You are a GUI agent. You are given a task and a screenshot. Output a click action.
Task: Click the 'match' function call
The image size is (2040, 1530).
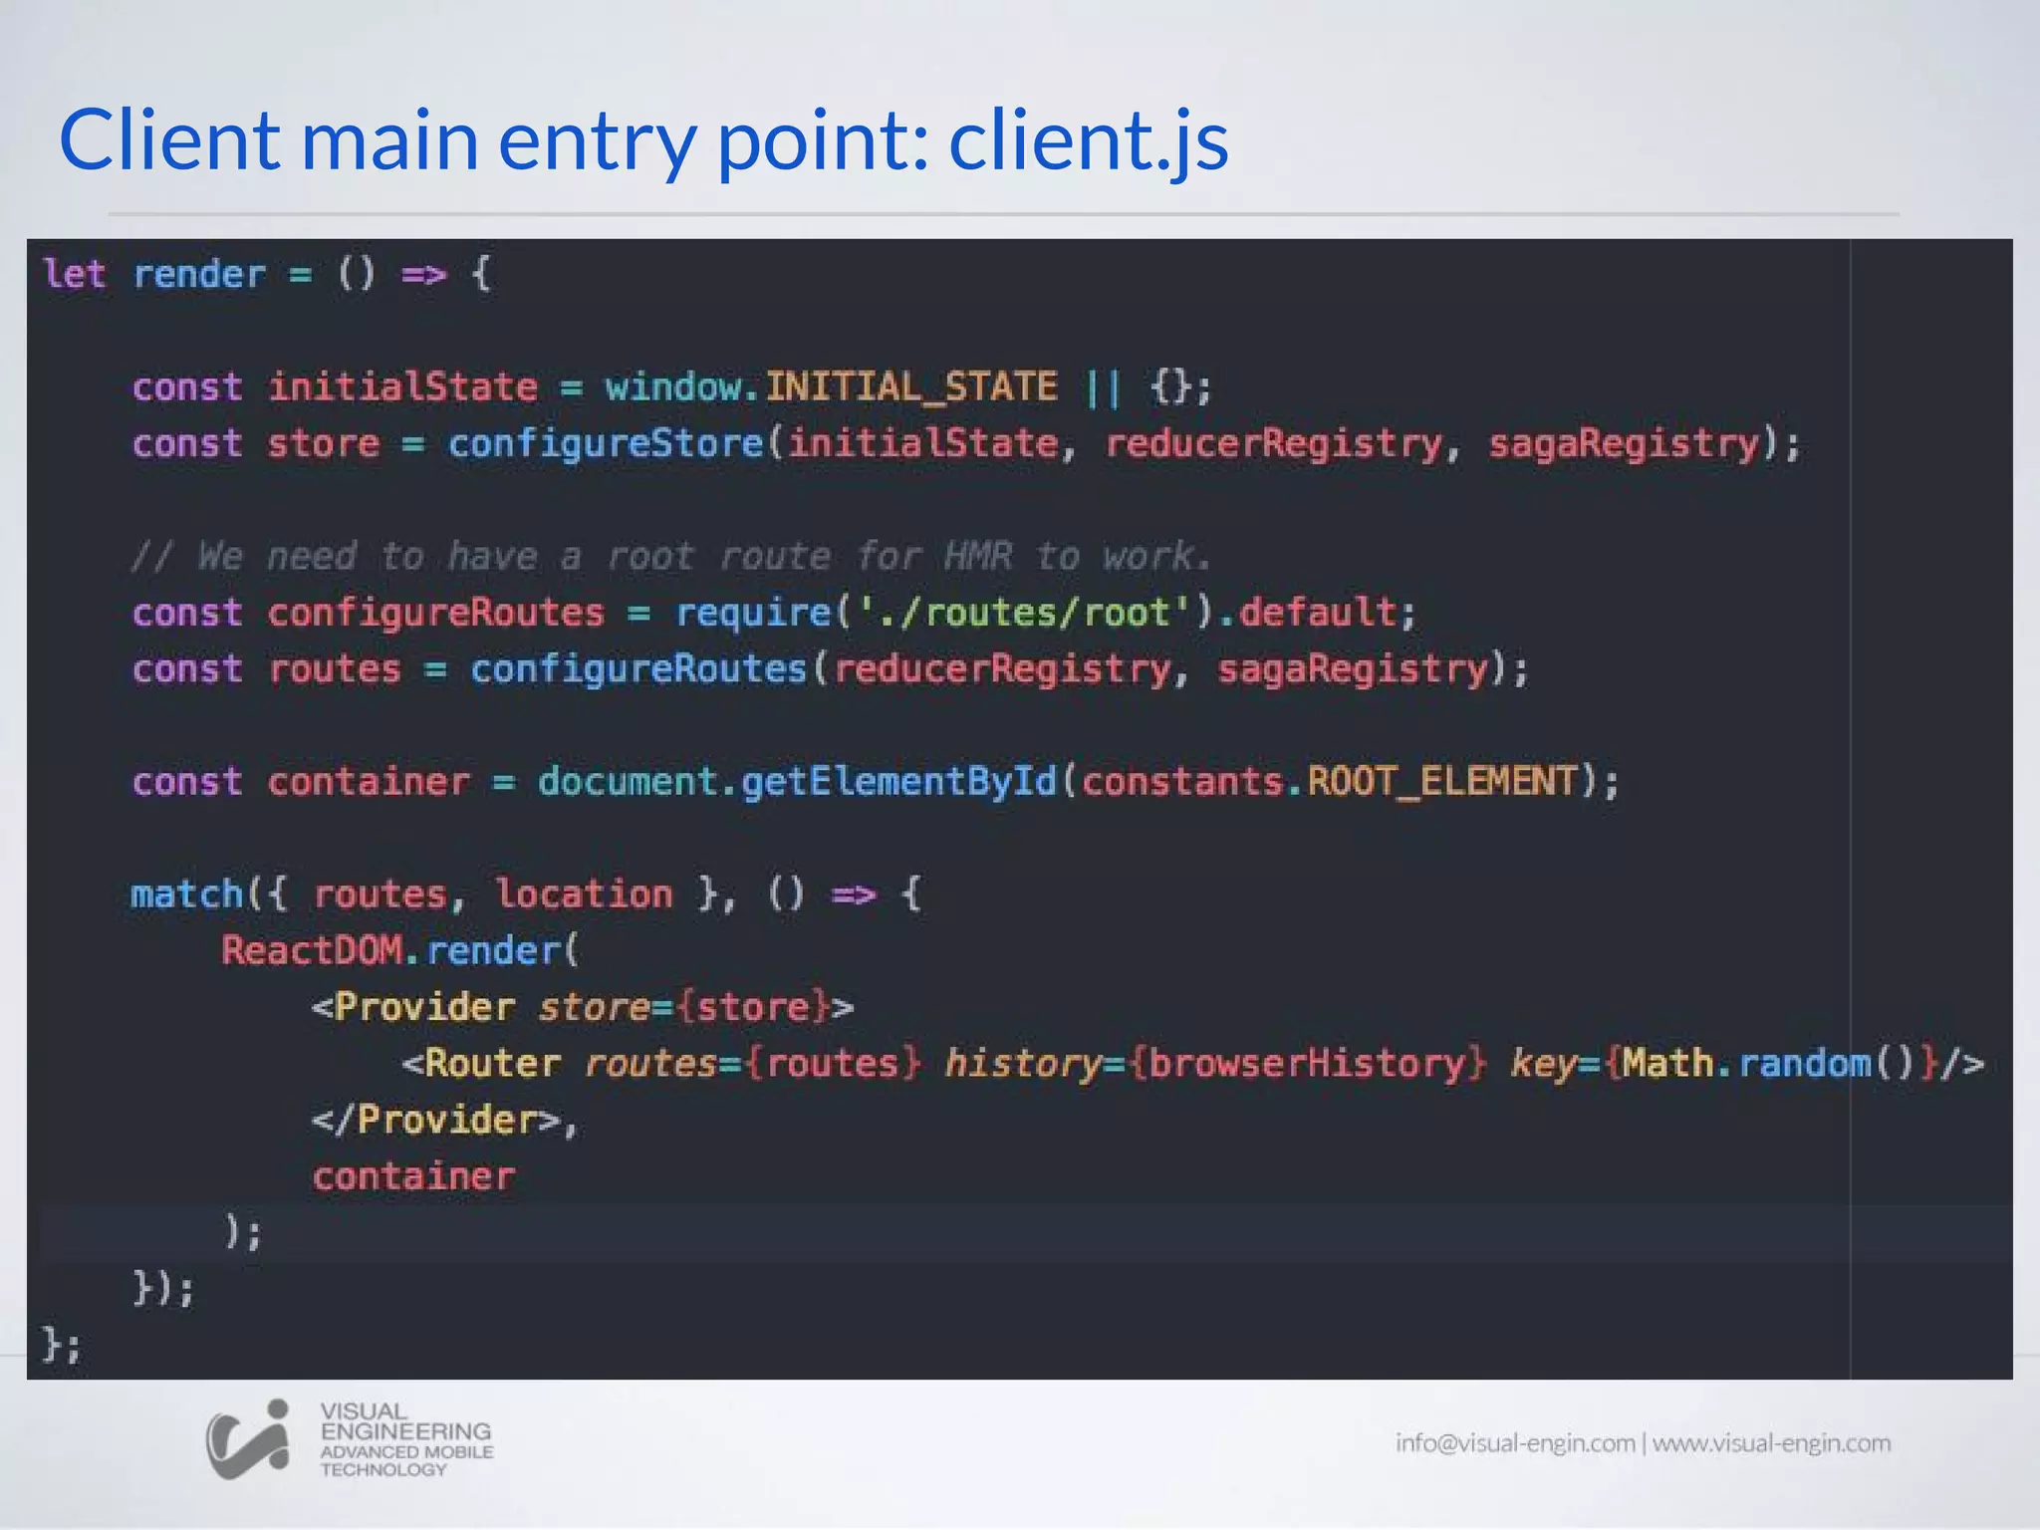click(x=187, y=893)
